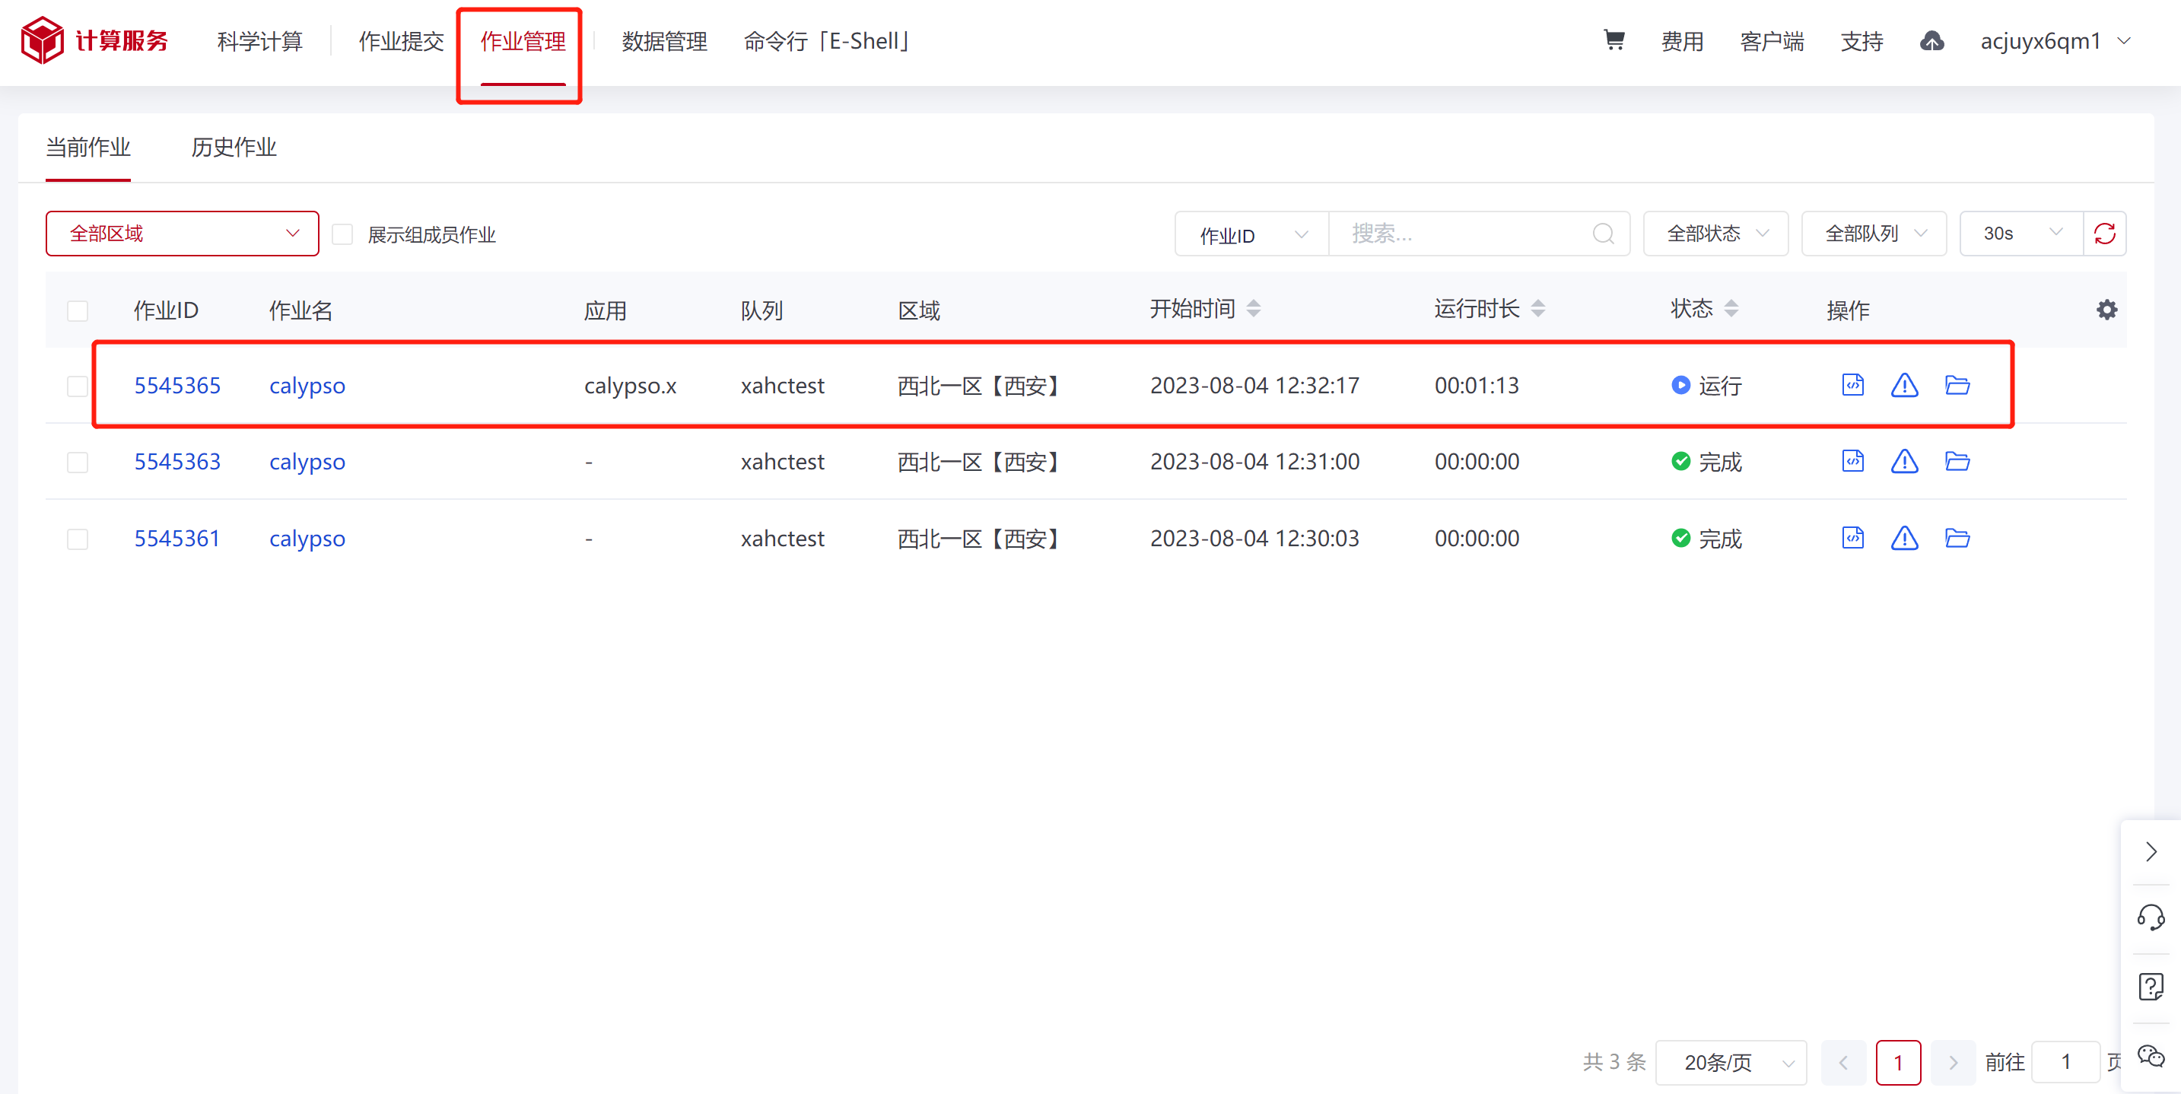
Task: Sort by 状态 column arrows
Action: pyautogui.click(x=1731, y=309)
